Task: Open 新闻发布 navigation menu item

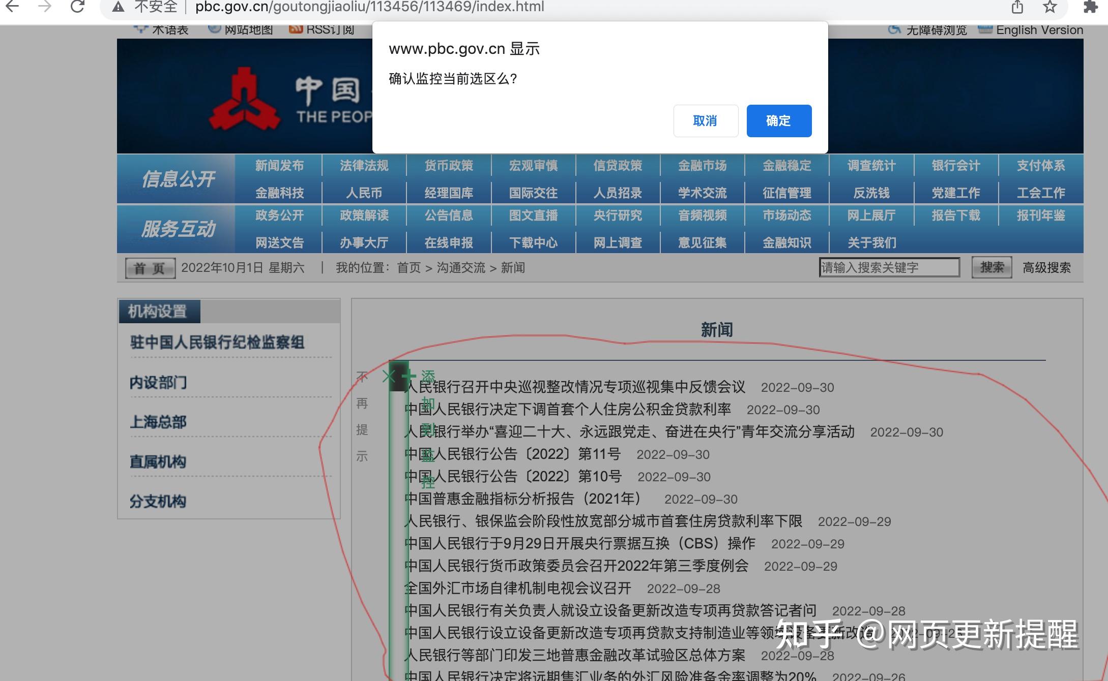Action: coord(279,166)
